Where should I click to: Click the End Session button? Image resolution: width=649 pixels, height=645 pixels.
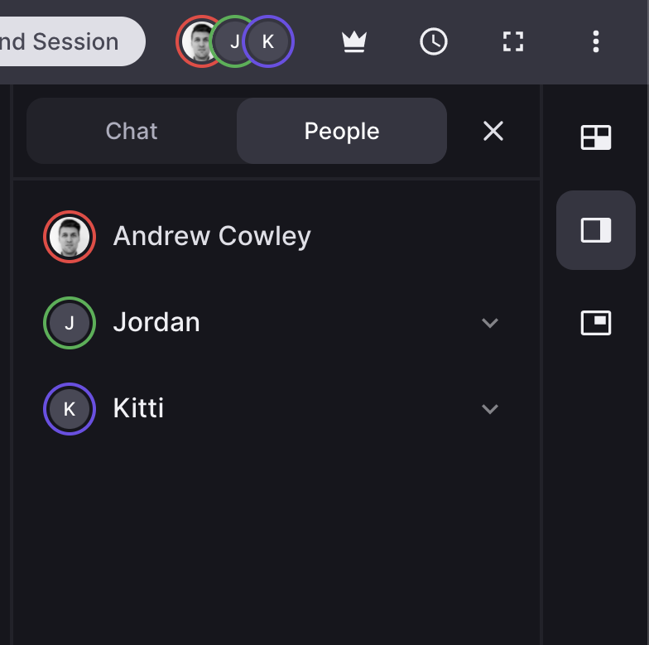coord(66,41)
